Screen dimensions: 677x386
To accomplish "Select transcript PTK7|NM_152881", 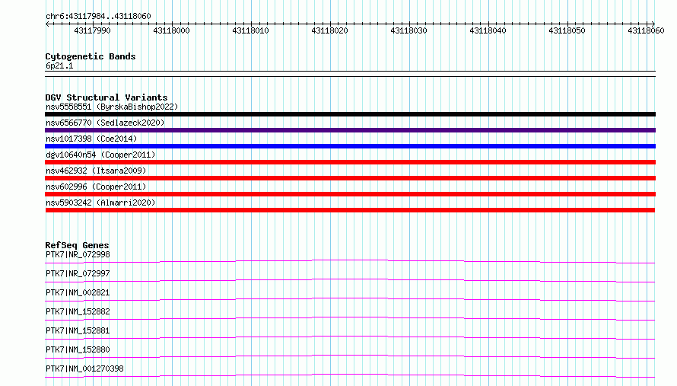I will point(78,330).
